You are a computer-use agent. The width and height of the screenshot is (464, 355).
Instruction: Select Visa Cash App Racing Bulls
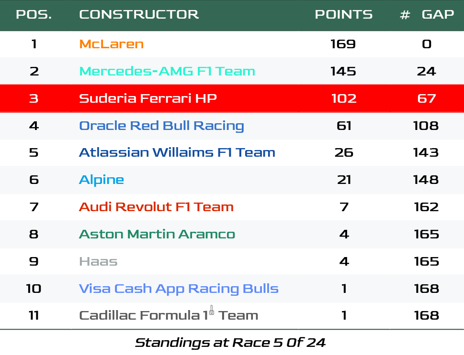(x=179, y=289)
